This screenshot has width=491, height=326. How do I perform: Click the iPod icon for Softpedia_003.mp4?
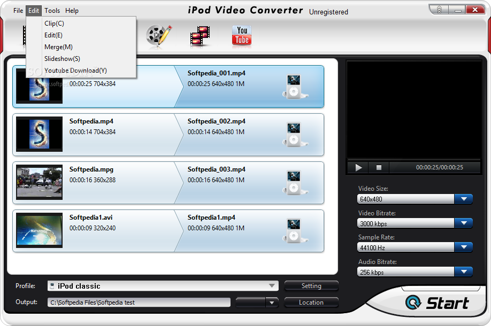tap(295, 183)
